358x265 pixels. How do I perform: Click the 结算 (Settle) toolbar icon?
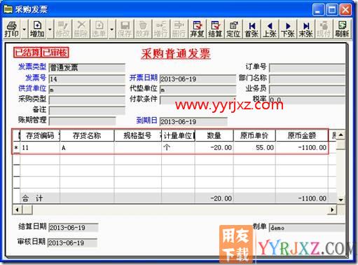coord(215,29)
